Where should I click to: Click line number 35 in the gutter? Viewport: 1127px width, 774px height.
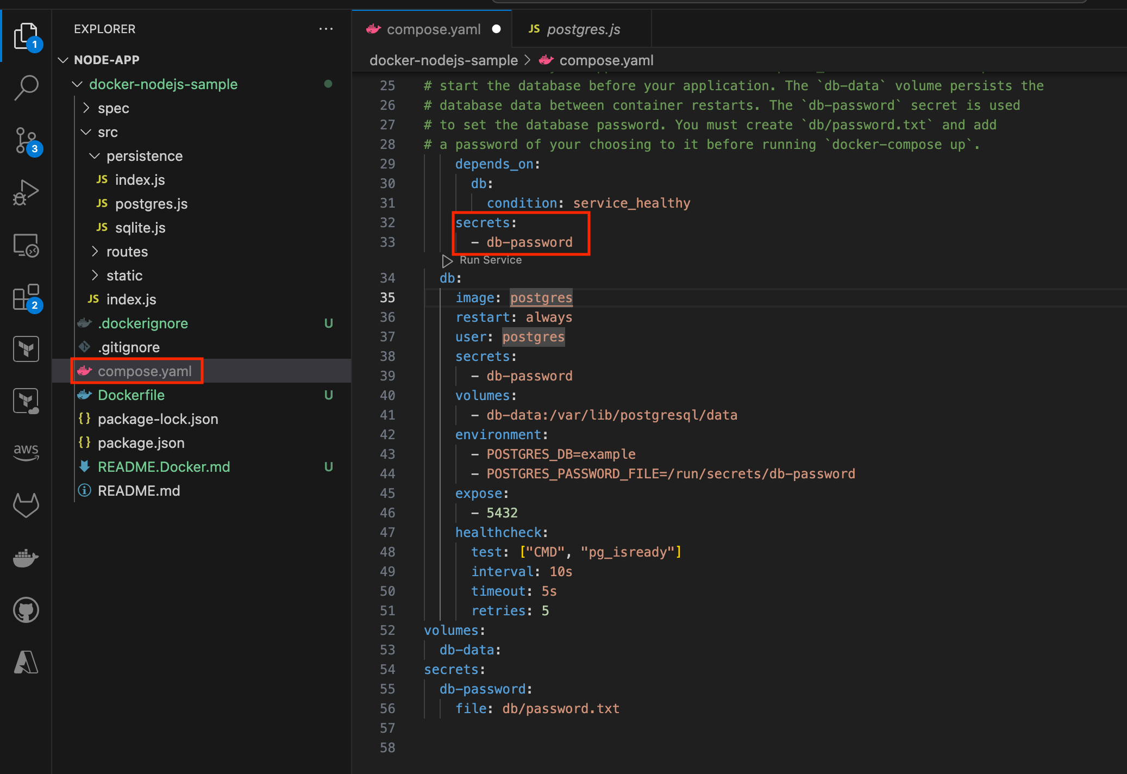[x=387, y=298]
